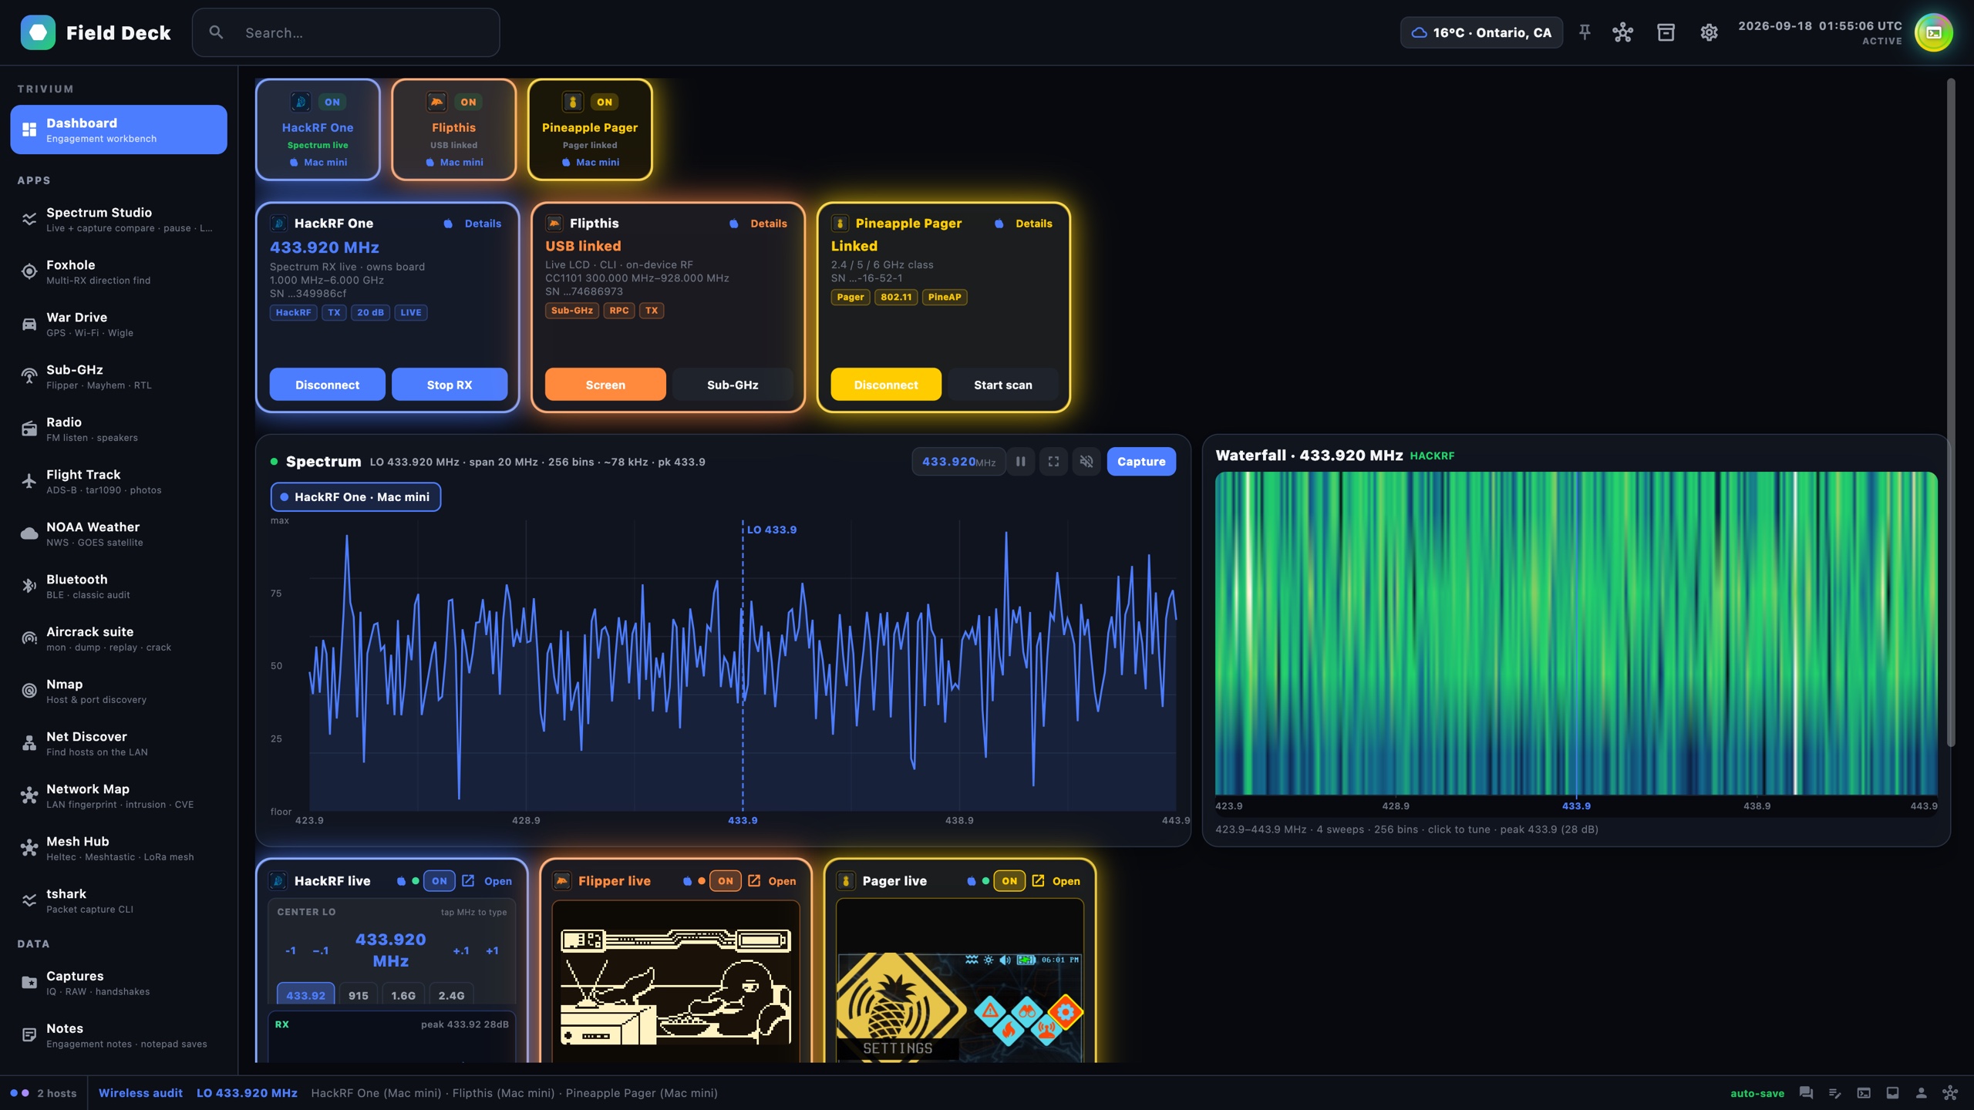The image size is (1974, 1110).
Task: Click the Bluetooth icon in sidebar
Action: [29, 586]
